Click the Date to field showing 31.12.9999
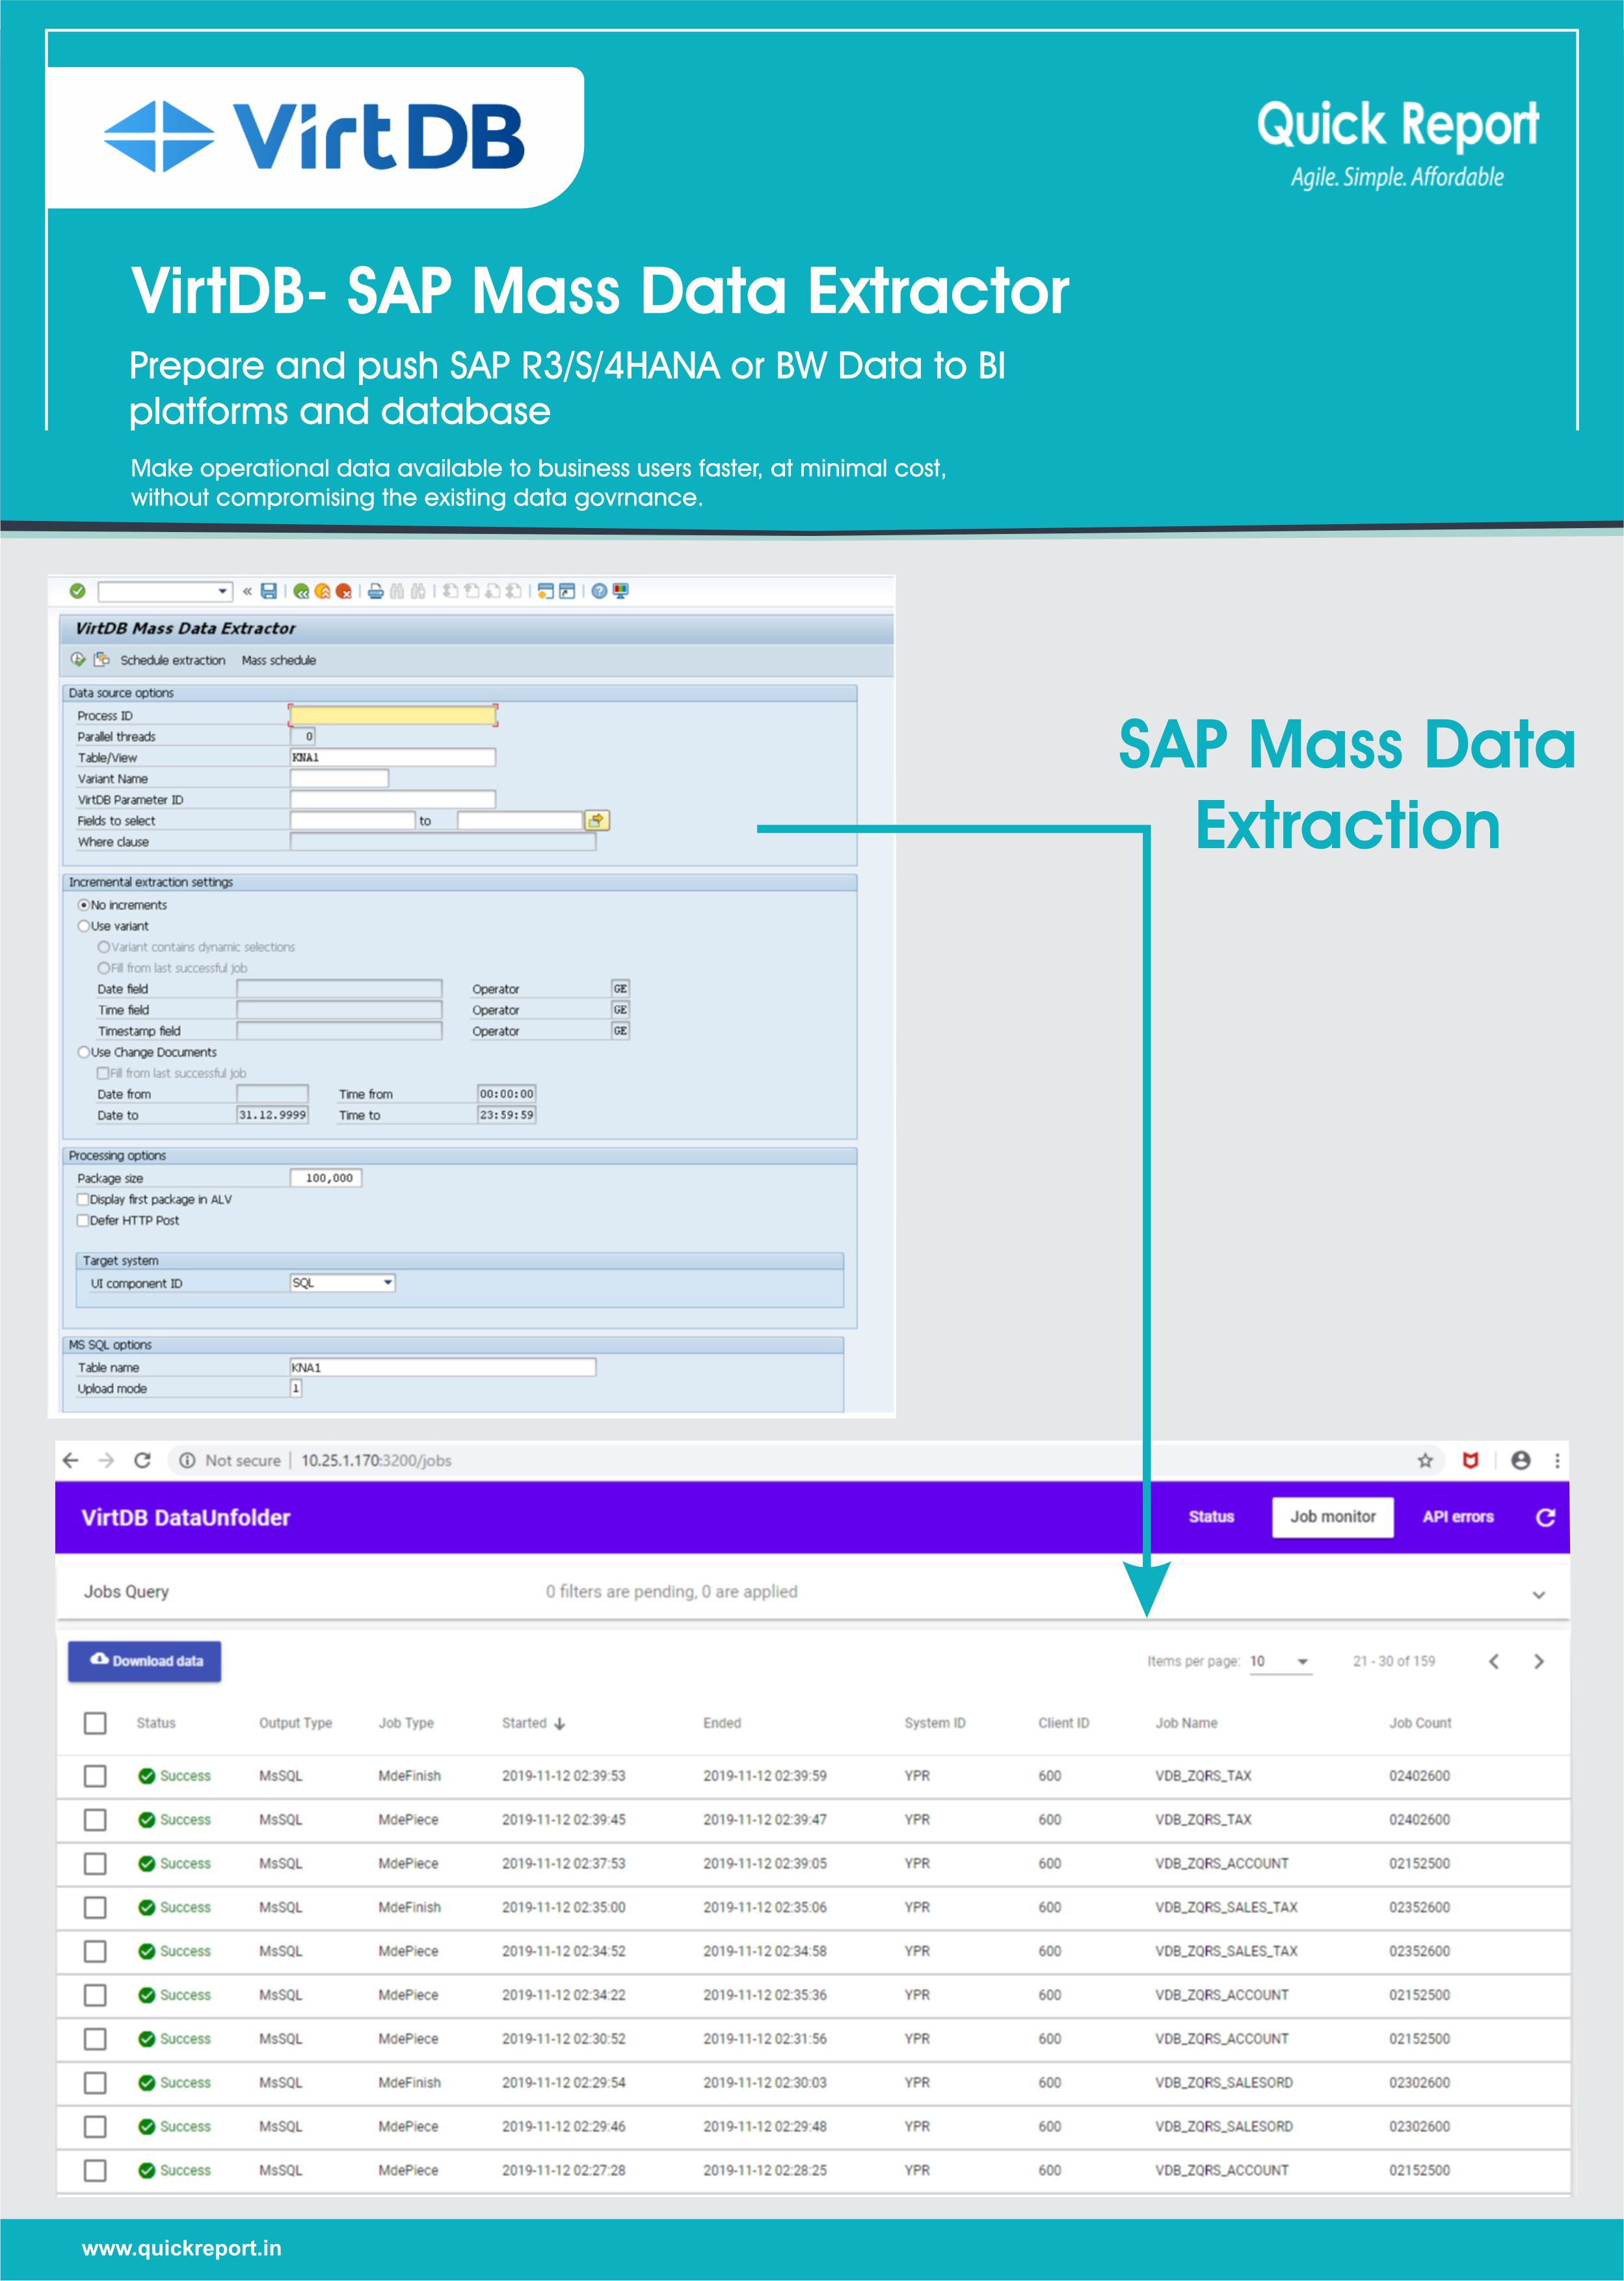1624x2281 pixels. coord(272,1115)
